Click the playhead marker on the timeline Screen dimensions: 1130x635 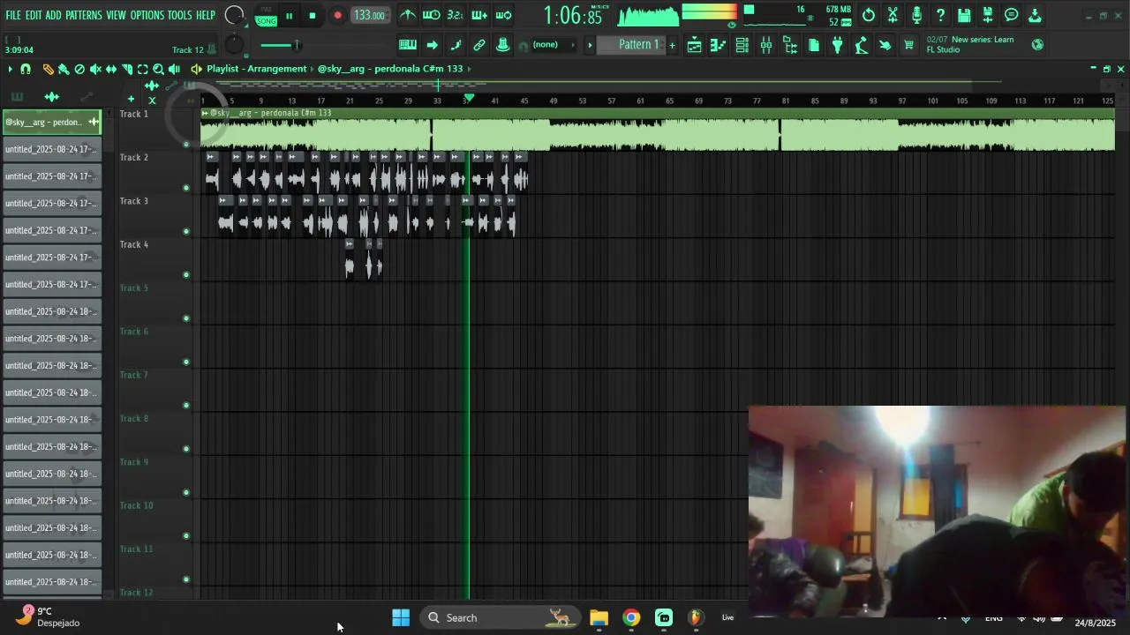tap(469, 98)
